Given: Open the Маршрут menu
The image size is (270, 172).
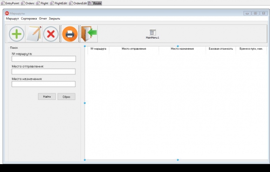Looking at the screenshot, I should [x=12, y=19].
